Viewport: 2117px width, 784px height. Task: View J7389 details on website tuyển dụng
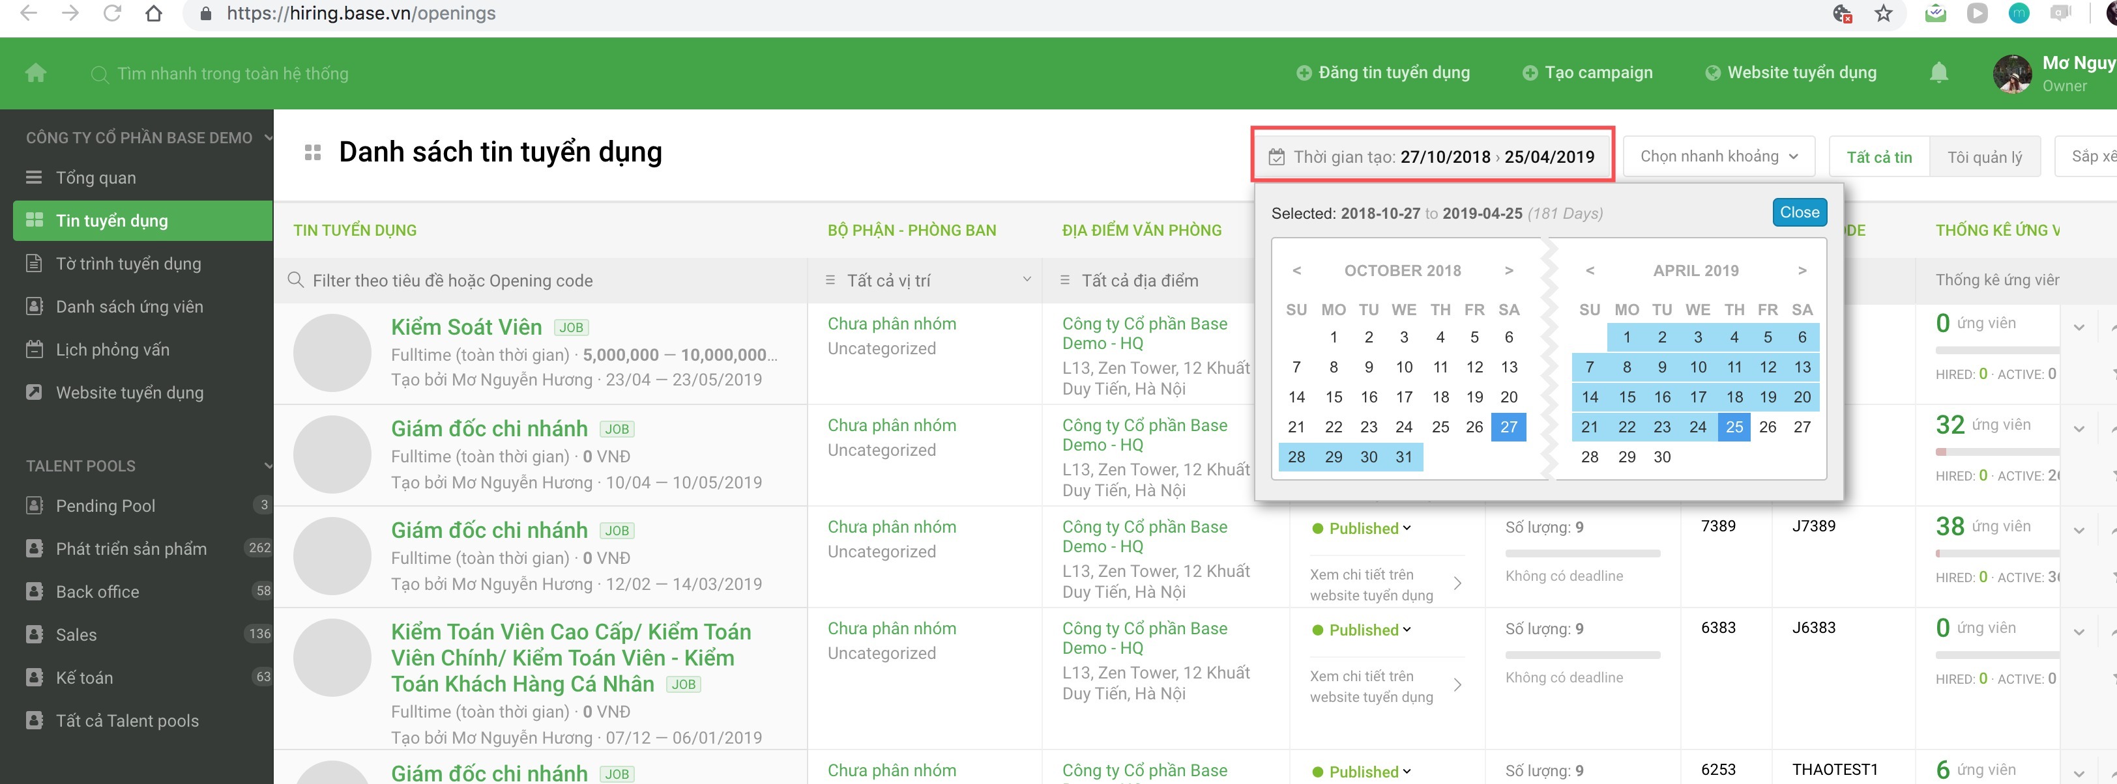click(x=1386, y=585)
